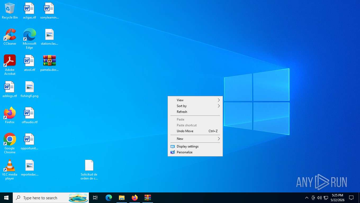360x203 pixels.
Task: Click the Show desktop strip
Action: (359, 198)
